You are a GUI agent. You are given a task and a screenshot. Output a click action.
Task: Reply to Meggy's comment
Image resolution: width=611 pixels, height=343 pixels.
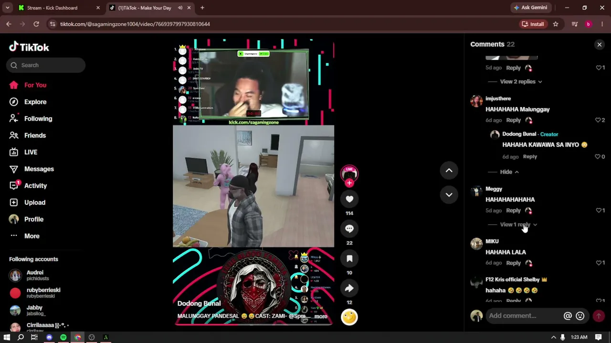click(513, 210)
